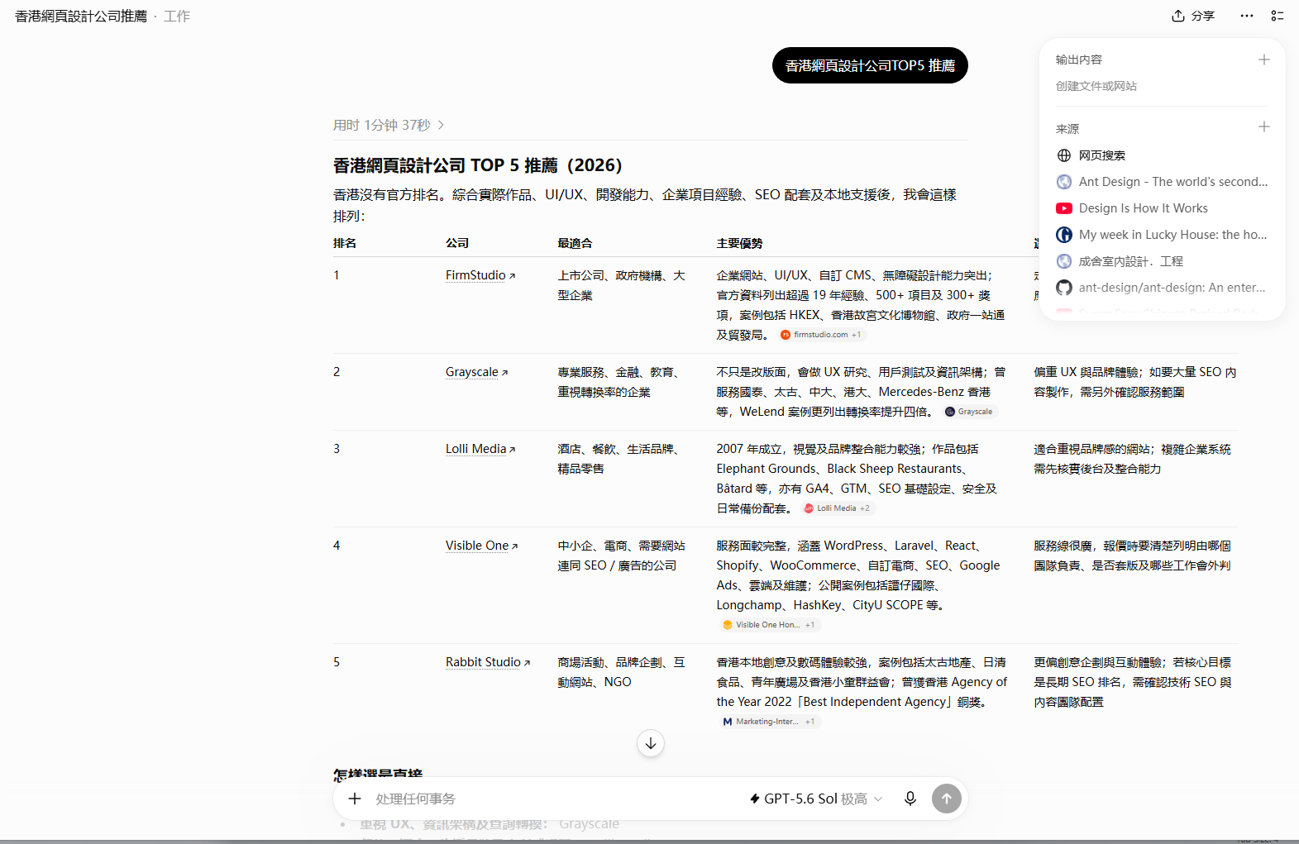1299x844 pixels.
Task: Click the Share icon in header
Action: pos(1178,16)
